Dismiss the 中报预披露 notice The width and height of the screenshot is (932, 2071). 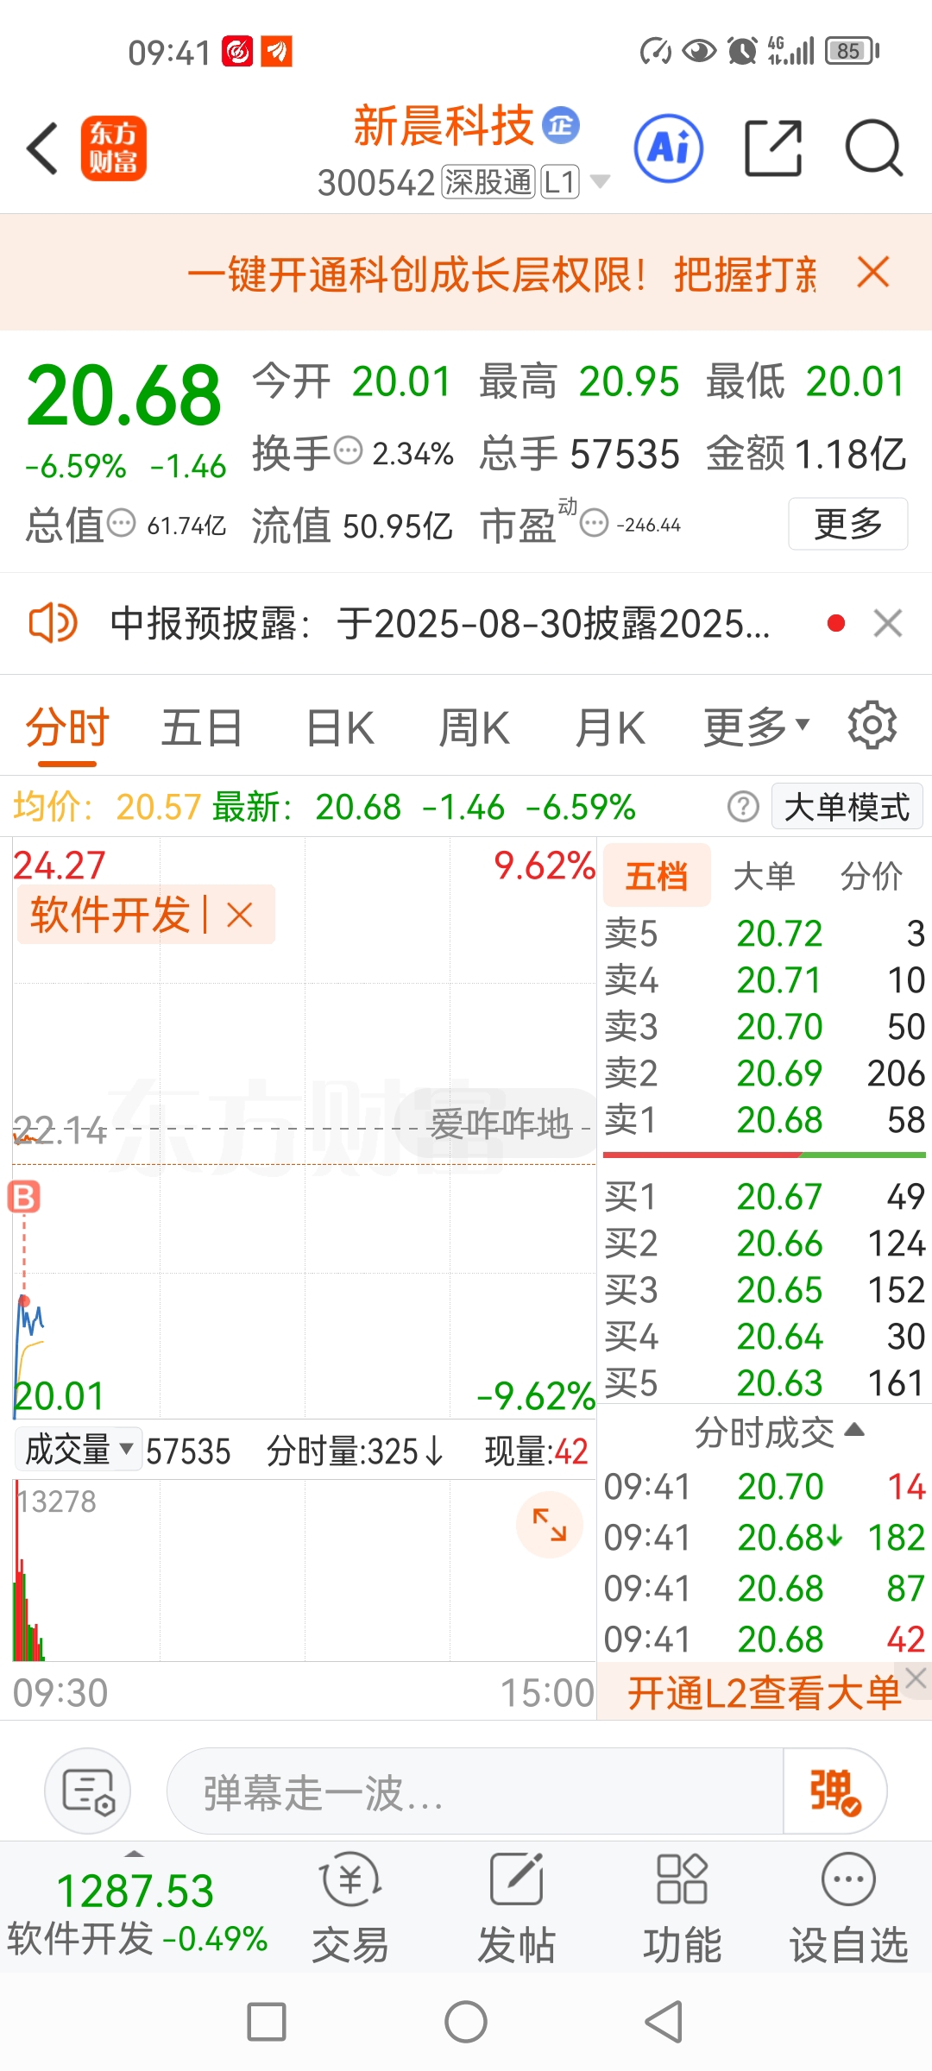[888, 623]
